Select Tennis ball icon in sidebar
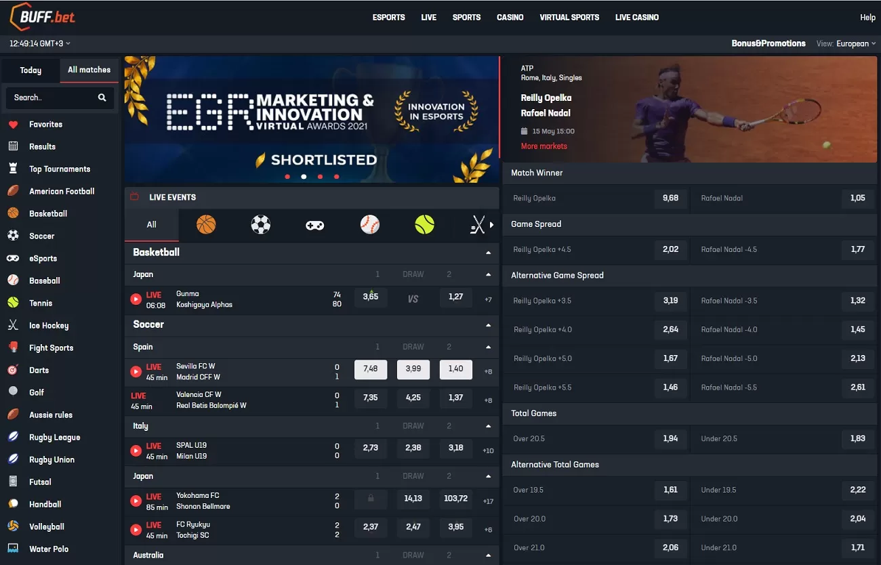The height and width of the screenshot is (565, 881). (x=13, y=303)
